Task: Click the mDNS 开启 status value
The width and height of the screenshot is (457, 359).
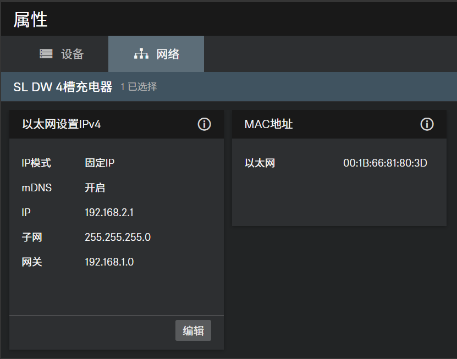Action: 95,187
